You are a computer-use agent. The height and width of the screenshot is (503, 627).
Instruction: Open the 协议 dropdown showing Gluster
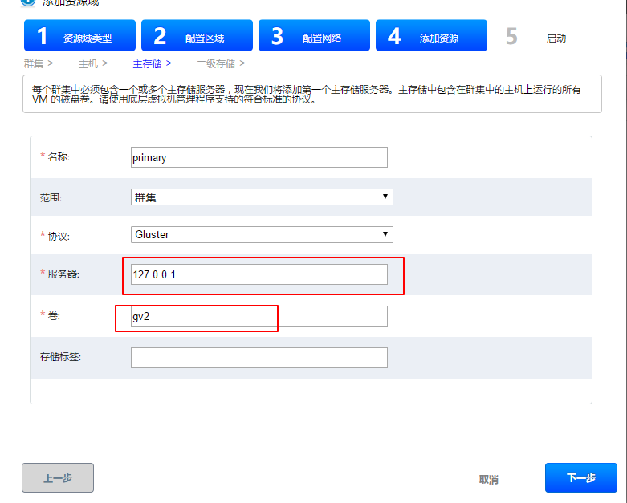pyautogui.click(x=262, y=235)
